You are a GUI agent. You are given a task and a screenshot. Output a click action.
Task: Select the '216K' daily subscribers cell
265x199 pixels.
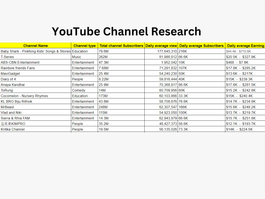coord(201,51)
